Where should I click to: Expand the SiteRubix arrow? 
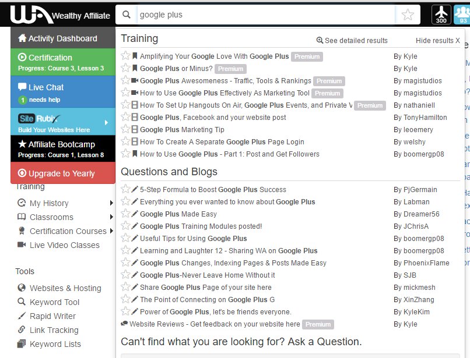tap(106, 122)
